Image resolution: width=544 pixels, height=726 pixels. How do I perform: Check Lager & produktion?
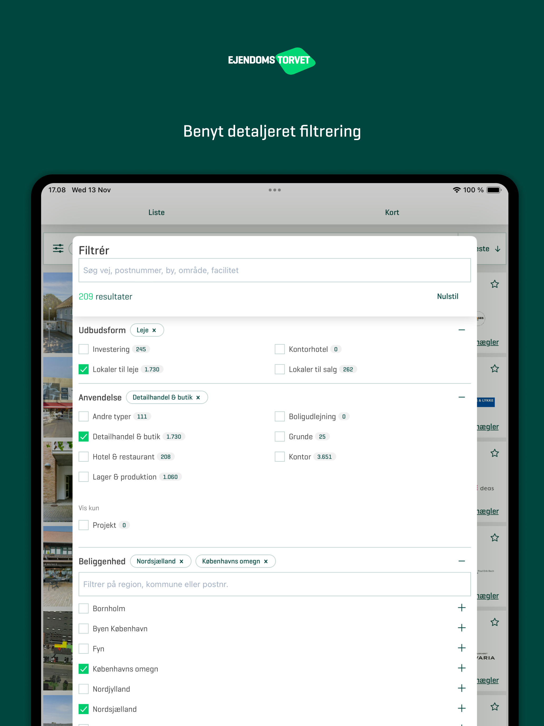[84, 477]
